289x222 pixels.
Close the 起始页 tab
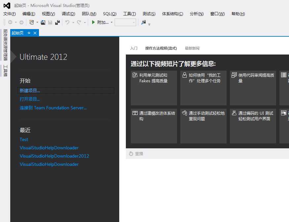[x=35, y=33]
